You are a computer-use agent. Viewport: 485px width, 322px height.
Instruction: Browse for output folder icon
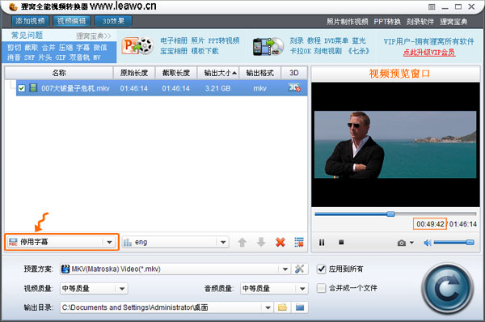coord(282,307)
